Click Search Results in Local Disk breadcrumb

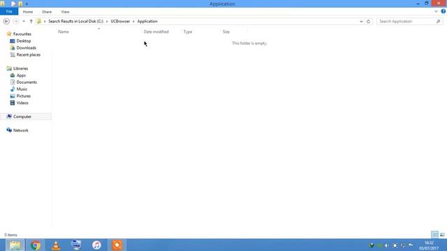tap(76, 22)
